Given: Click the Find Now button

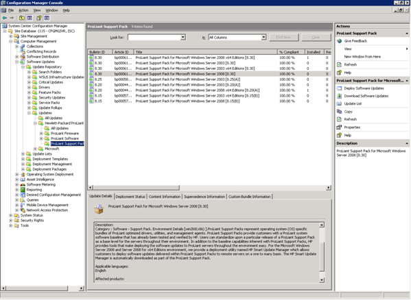Looking at the screenshot, I should (x=283, y=38).
